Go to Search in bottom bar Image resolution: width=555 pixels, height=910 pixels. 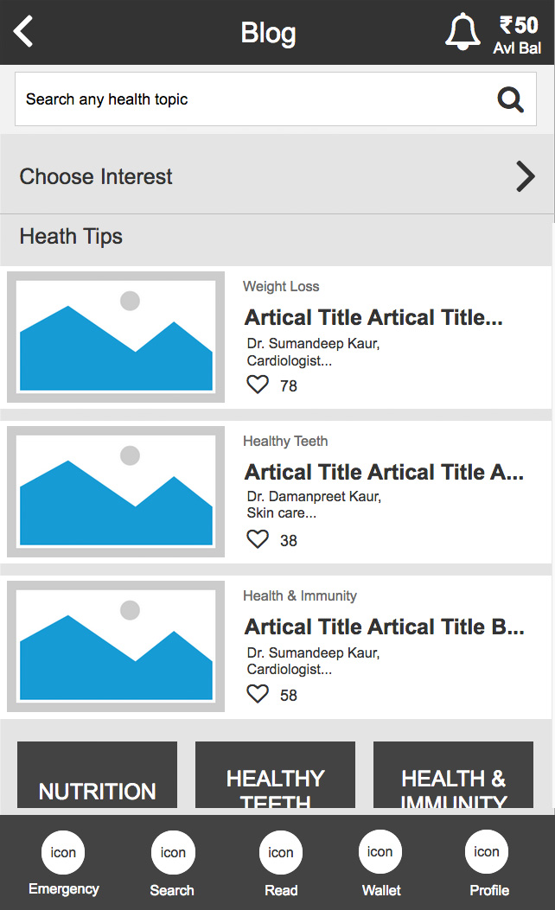point(172,853)
